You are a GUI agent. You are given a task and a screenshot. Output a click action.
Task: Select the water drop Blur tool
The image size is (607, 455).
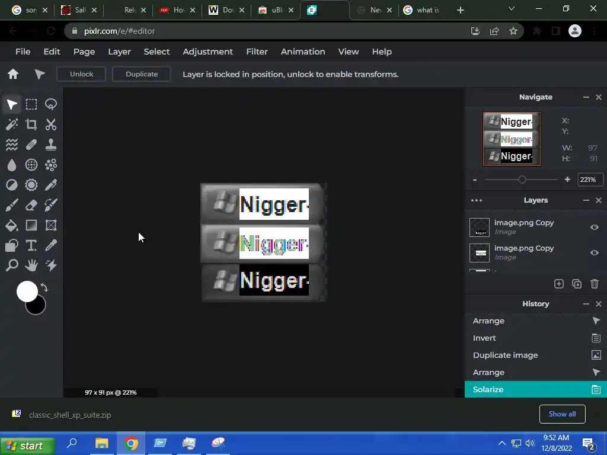(x=12, y=165)
